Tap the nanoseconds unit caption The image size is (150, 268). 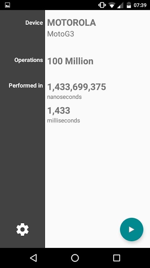pos(64,97)
